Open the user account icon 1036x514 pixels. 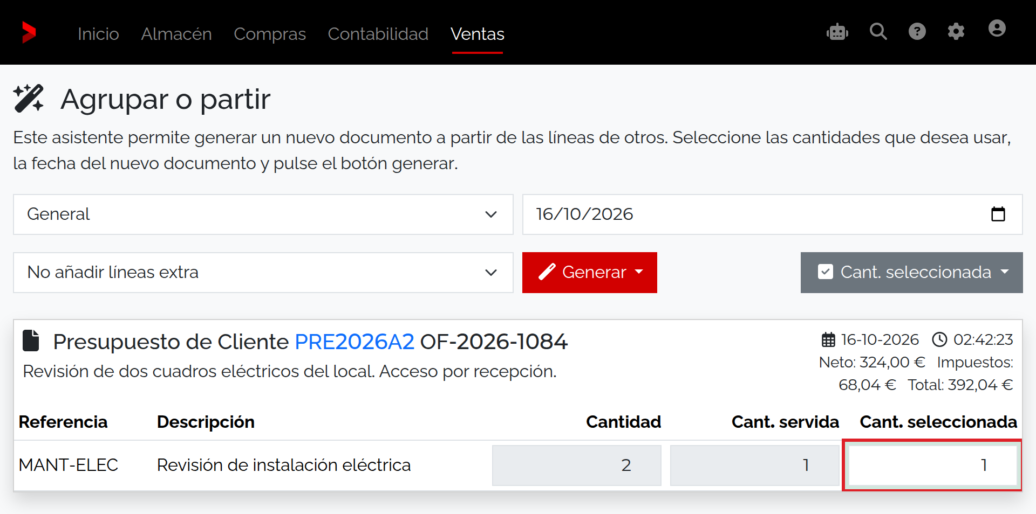[x=997, y=29]
